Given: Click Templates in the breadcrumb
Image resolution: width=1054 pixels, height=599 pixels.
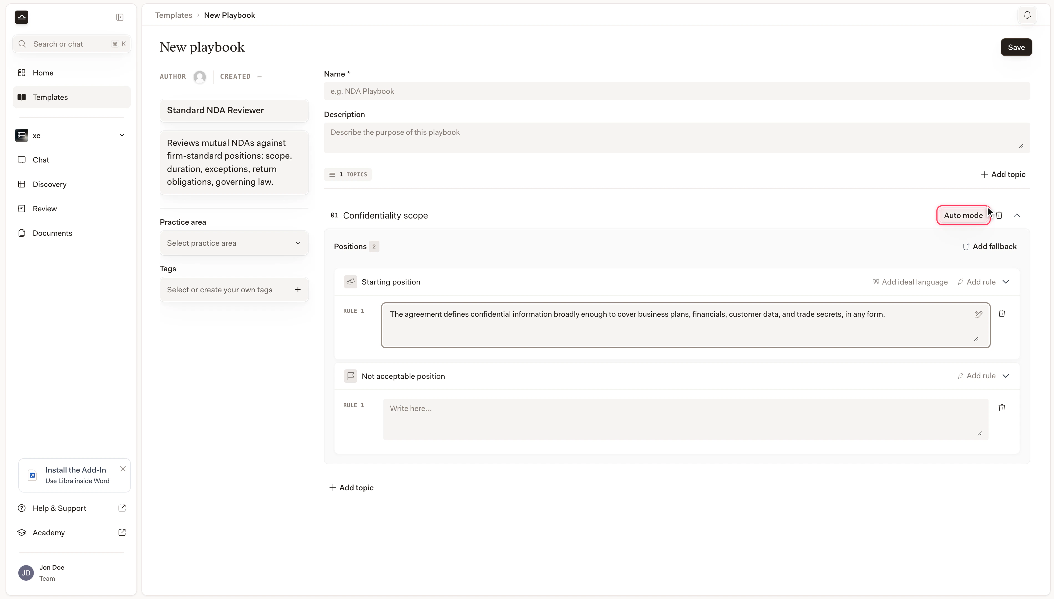Looking at the screenshot, I should pyautogui.click(x=174, y=15).
